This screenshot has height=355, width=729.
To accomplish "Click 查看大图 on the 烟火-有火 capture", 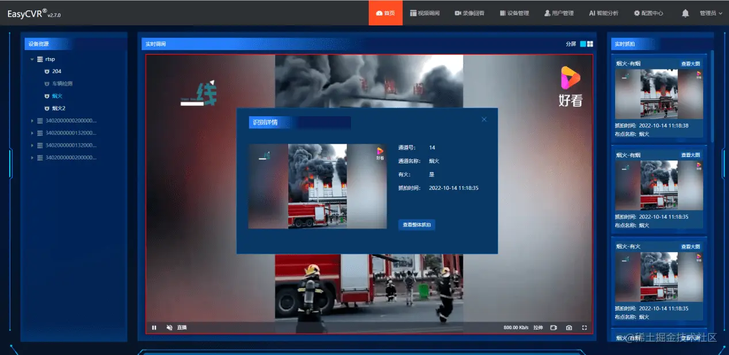I will [x=691, y=246].
